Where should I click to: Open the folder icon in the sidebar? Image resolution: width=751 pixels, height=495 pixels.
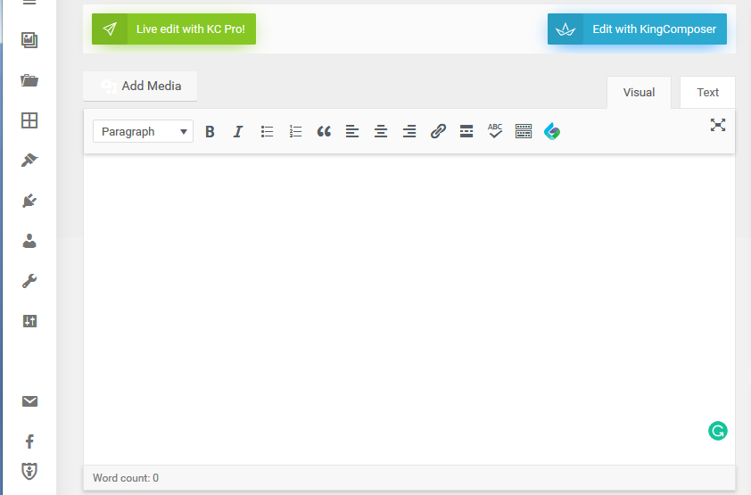point(29,80)
